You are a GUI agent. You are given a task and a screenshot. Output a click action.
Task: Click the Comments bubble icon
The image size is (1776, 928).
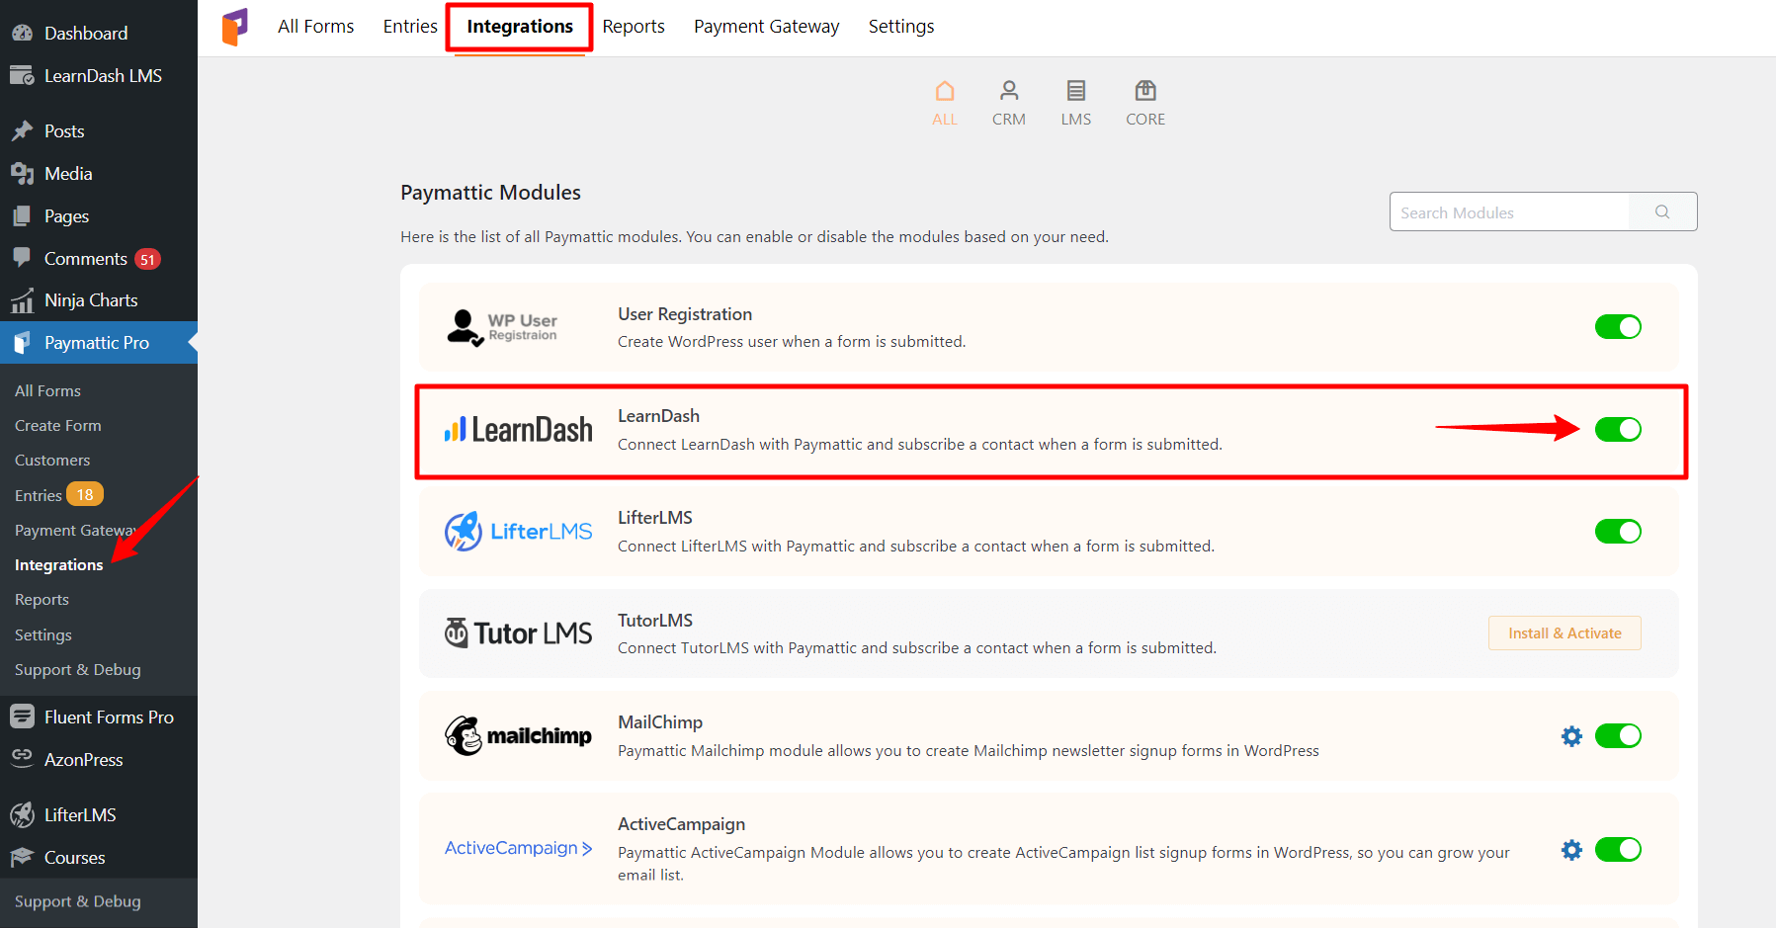pos(22,258)
